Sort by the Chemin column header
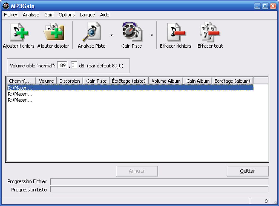279x206 pixels. tap(21, 81)
